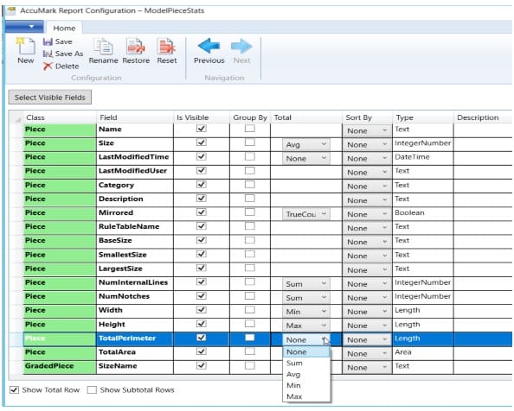Click the select-all corner of grid
The width and height of the screenshot is (514, 411).
pyautogui.click(x=16, y=117)
